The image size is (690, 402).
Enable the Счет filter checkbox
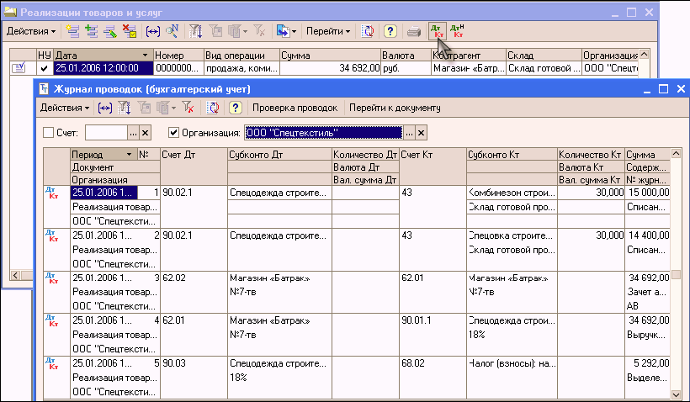coord(48,133)
